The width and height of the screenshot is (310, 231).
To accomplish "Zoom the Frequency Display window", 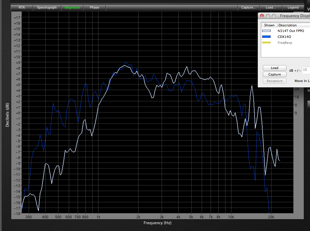I will (274, 16).
